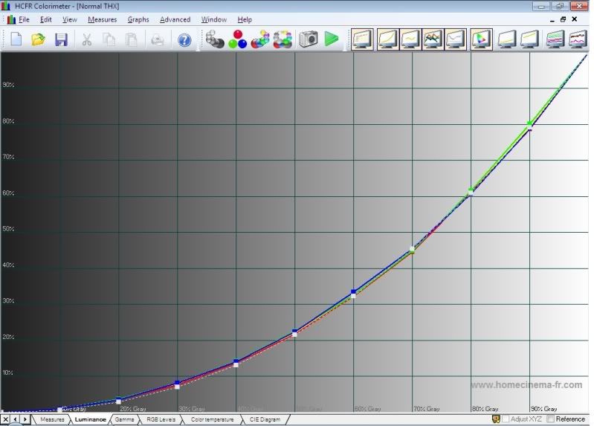This screenshot has width=594, height=426.
Task: Click the blue Help question mark icon
Action: tap(184, 39)
